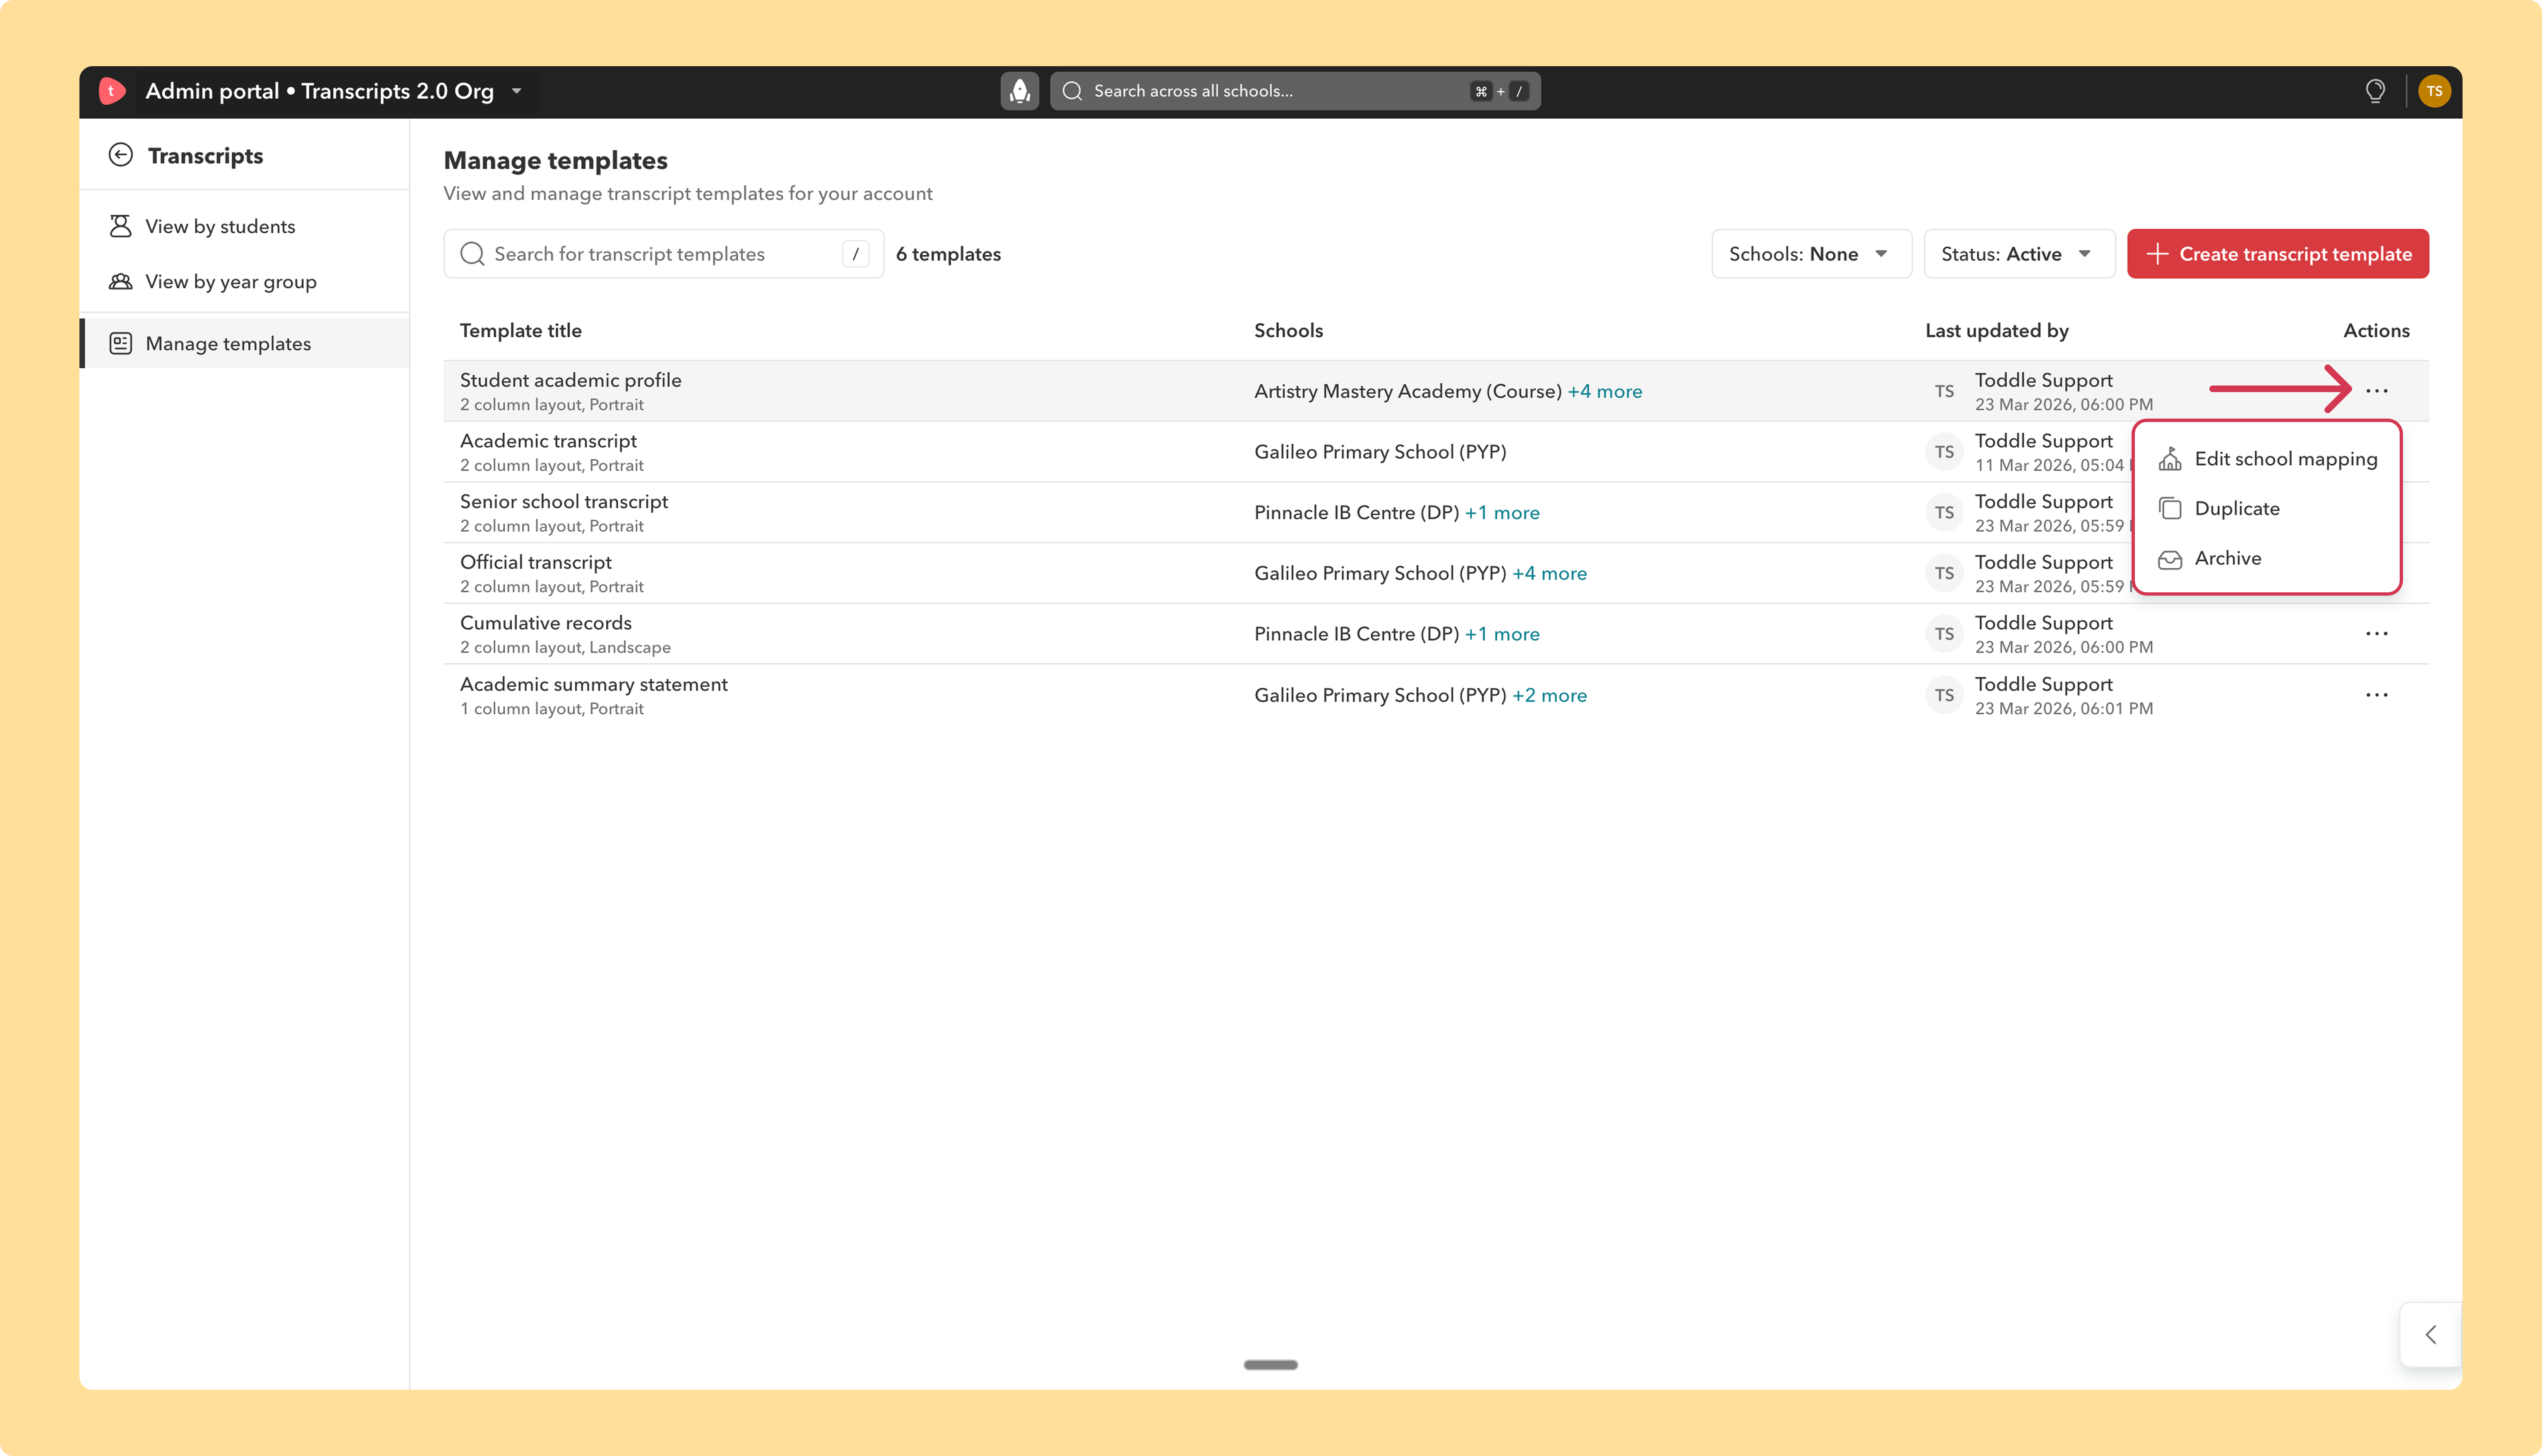This screenshot has width=2542, height=1456.
Task: Open the Cumulative records template
Action: pyautogui.click(x=546, y=623)
